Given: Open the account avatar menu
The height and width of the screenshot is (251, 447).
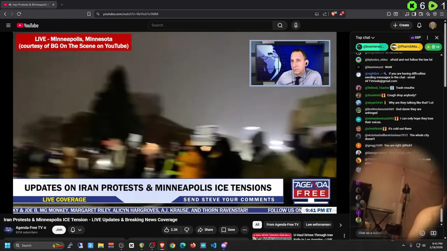Looking at the screenshot, I should tap(433, 25).
